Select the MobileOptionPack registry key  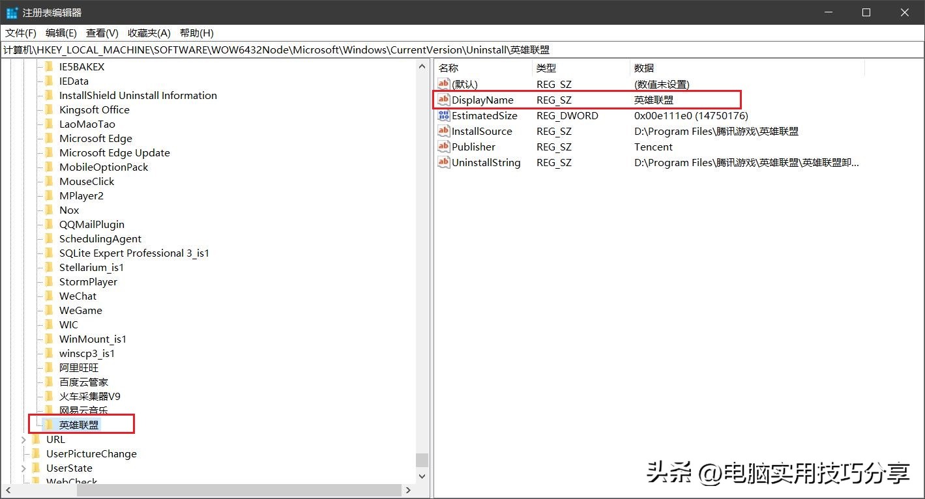tap(104, 167)
